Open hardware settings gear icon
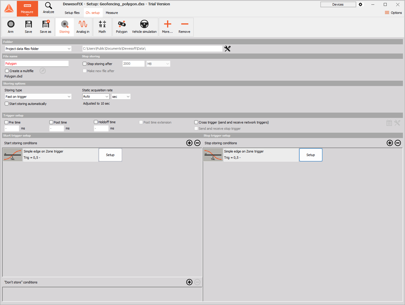405x305 pixels. point(360,4)
